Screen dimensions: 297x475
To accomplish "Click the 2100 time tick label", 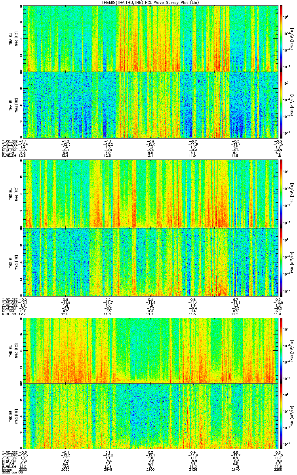I will (150, 469).
